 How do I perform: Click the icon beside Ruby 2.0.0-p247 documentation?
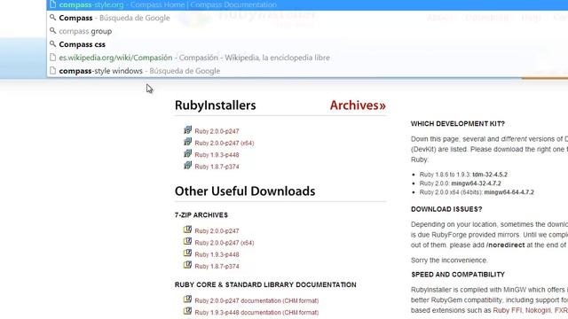coord(187,300)
